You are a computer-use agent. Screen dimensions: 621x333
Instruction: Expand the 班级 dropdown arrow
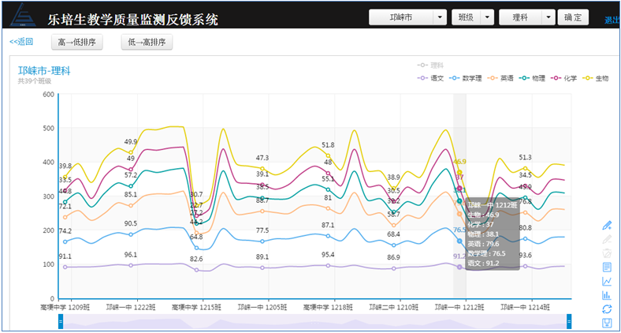coord(488,17)
